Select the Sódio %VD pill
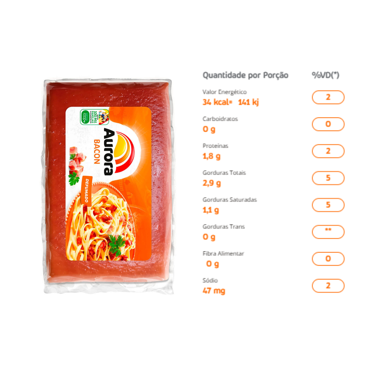 [x=328, y=285]
